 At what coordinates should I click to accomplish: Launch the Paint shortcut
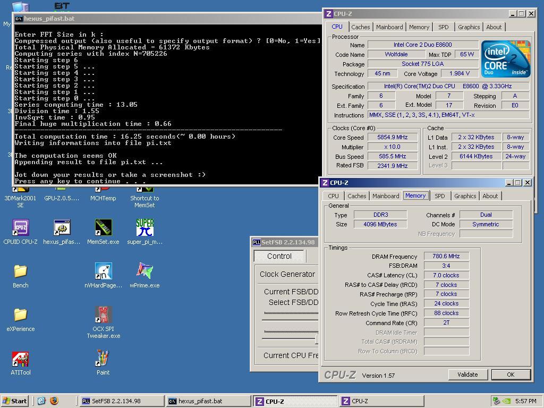pos(103,362)
